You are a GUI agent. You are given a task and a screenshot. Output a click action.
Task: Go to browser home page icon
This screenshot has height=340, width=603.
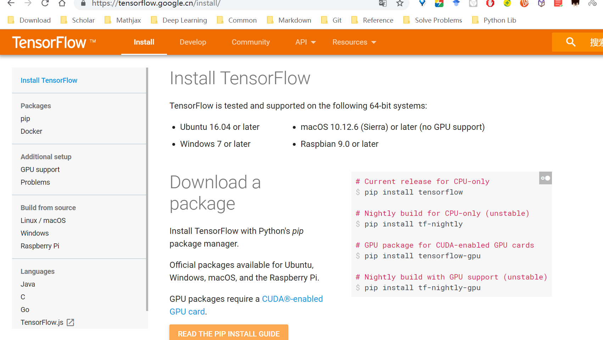coord(62,3)
